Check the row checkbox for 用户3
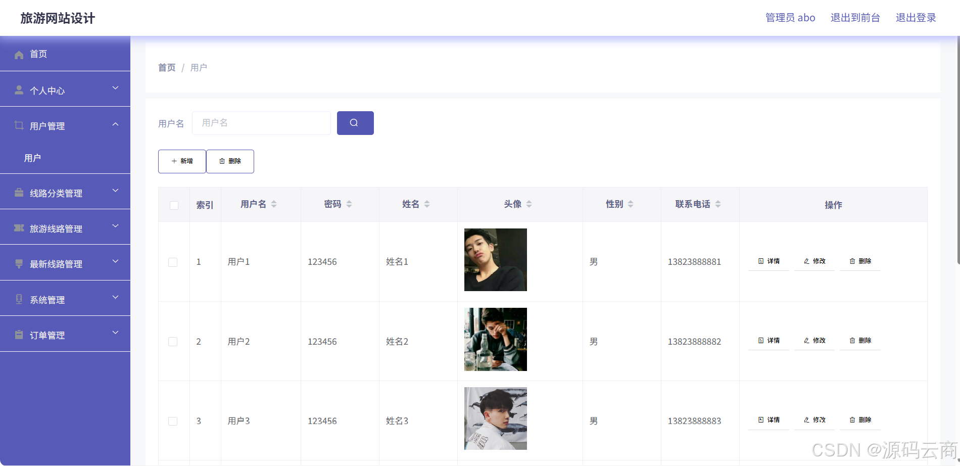 click(x=173, y=421)
